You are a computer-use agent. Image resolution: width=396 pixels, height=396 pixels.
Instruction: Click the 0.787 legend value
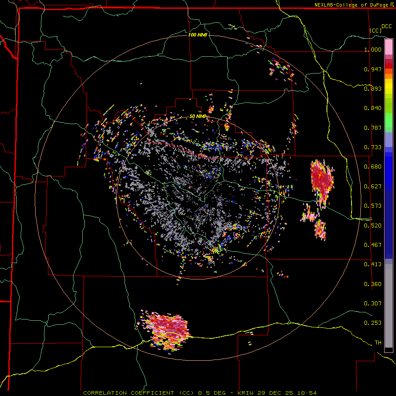tap(373, 128)
